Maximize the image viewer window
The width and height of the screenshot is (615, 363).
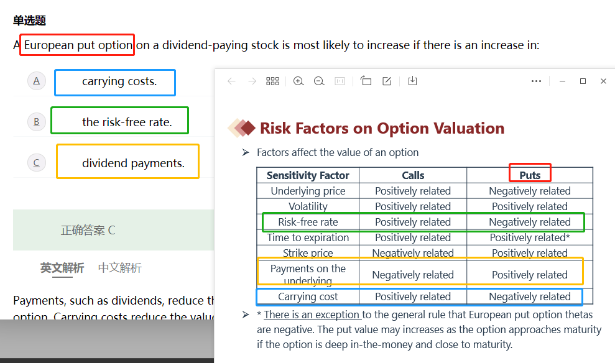coord(583,81)
